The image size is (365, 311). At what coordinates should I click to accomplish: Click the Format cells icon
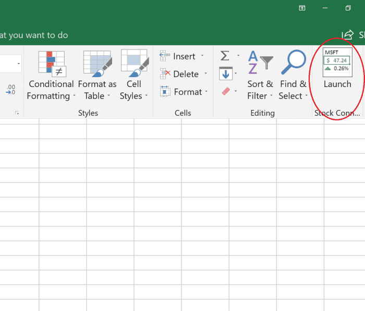click(x=165, y=91)
